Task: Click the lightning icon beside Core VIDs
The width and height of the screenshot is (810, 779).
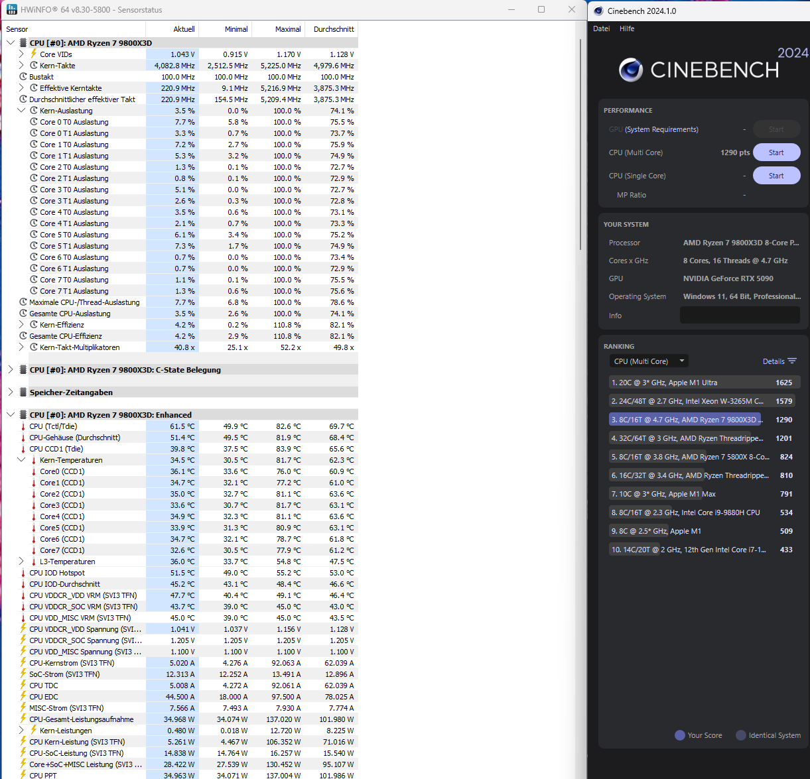Action: tap(34, 54)
